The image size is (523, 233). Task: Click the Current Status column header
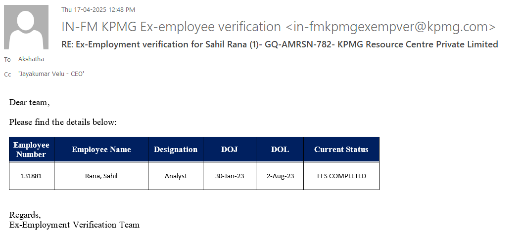coord(341,150)
